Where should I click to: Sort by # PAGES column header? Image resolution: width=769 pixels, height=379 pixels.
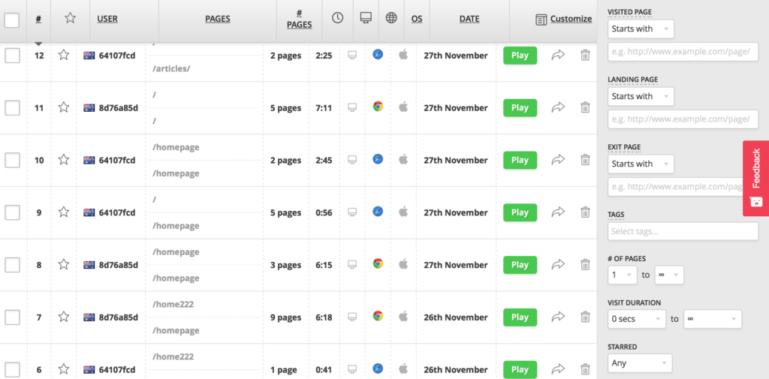(x=299, y=19)
